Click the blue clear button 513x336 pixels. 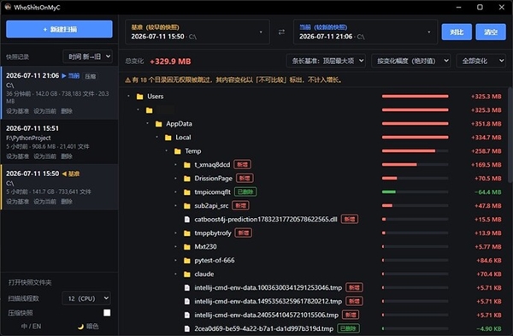[x=491, y=32]
